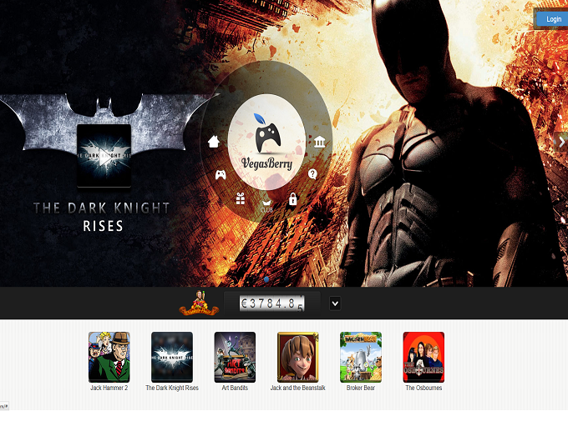Click the jackpot game logo icon
The height and width of the screenshot is (426, 568).
pyautogui.click(x=199, y=303)
